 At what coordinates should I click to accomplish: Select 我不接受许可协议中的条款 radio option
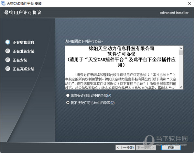[68, 103]
